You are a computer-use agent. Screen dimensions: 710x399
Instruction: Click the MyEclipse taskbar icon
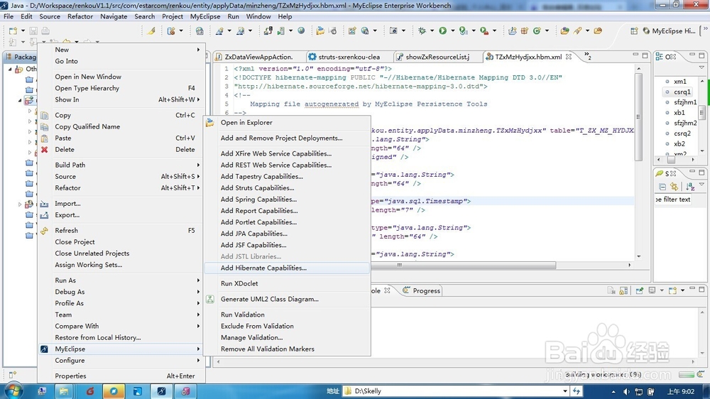[161, 391]
